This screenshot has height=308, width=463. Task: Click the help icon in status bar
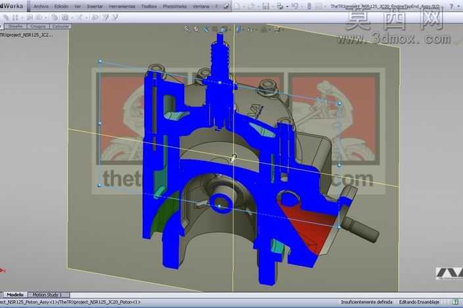(x=455, y=302)
